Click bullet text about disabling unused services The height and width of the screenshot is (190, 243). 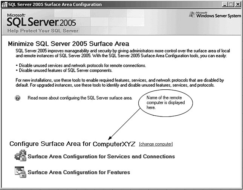click(81, 66)
